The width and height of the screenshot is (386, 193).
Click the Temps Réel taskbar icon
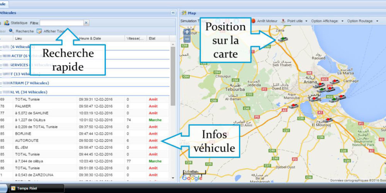coord(13,188)
